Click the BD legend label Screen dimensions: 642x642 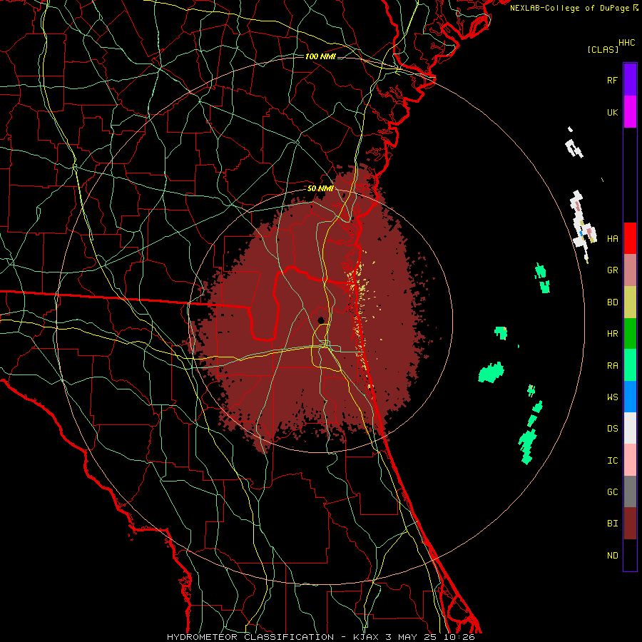612,302
